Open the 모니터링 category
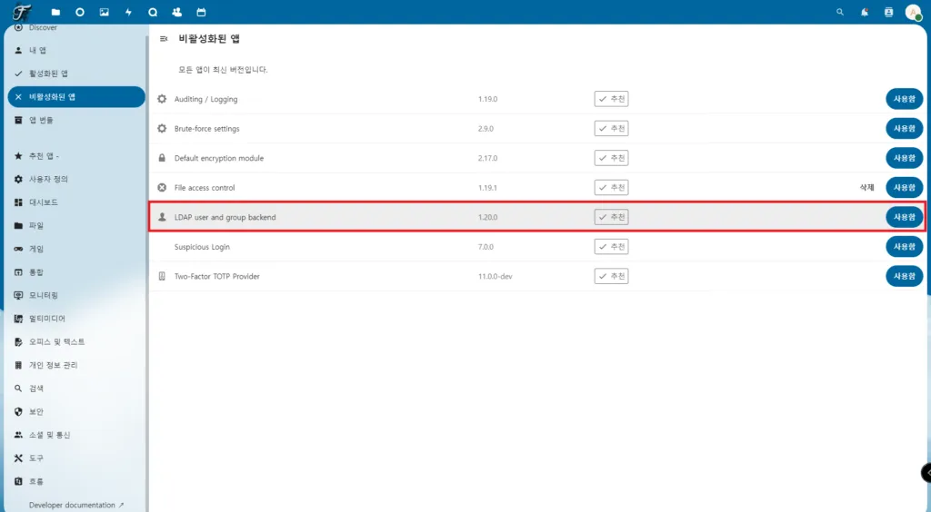 pyautogui.click(x=76, y=295)
